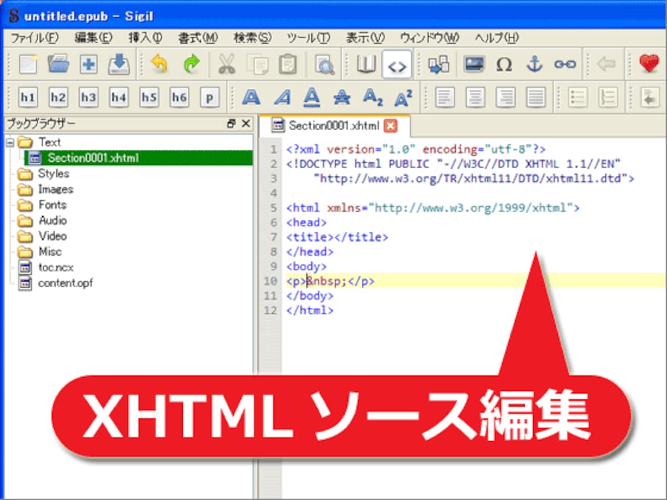Select toc.ncx file
The height and width of the screenshot is (500, 667).
tap(56, 267)
